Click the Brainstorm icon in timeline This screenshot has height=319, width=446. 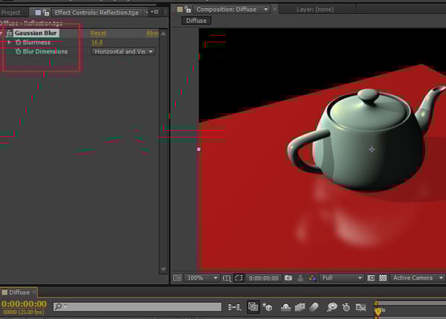click(332, 307)
